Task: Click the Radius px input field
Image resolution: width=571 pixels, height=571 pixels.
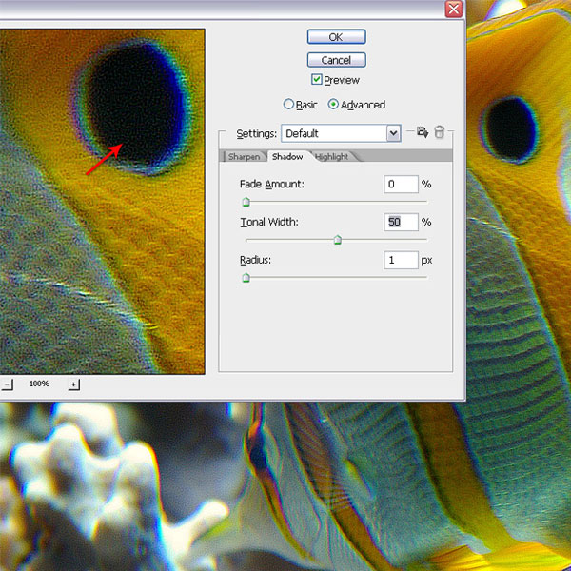Action: pos(401,260)
